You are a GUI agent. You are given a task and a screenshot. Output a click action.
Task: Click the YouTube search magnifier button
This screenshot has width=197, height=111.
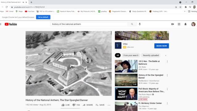click(x=132, y=24)
